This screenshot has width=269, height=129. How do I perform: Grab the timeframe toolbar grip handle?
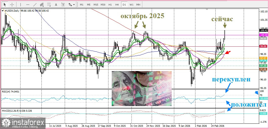[x=77, y=5]
